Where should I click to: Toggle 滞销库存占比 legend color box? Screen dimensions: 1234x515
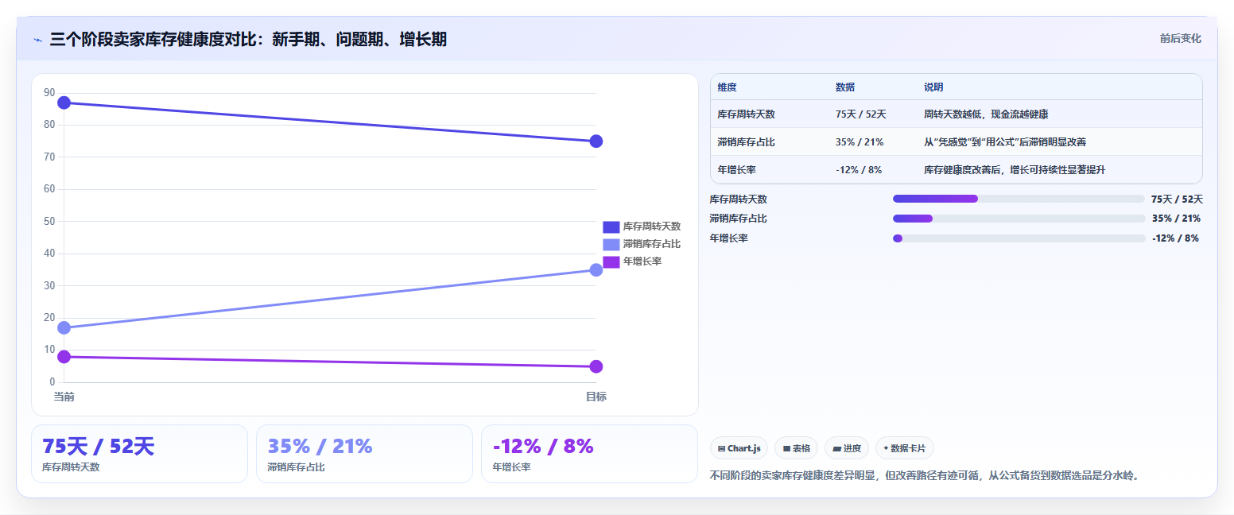tap(611, 244)
